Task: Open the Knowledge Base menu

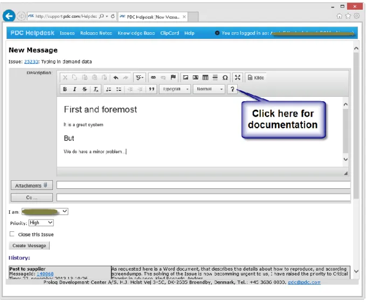Action: click(x=136, y=33)
